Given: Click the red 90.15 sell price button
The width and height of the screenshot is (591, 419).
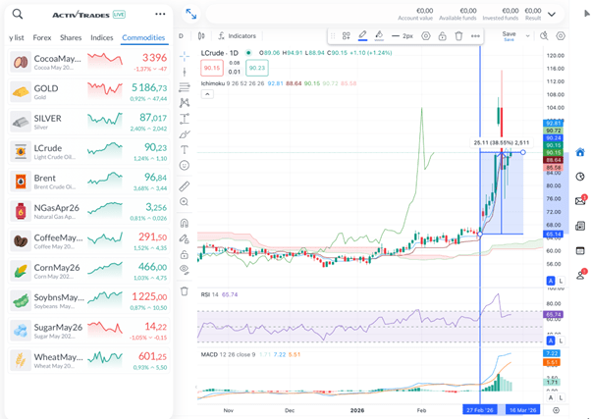Looking at the screenshot, I should tap(211, 68).
